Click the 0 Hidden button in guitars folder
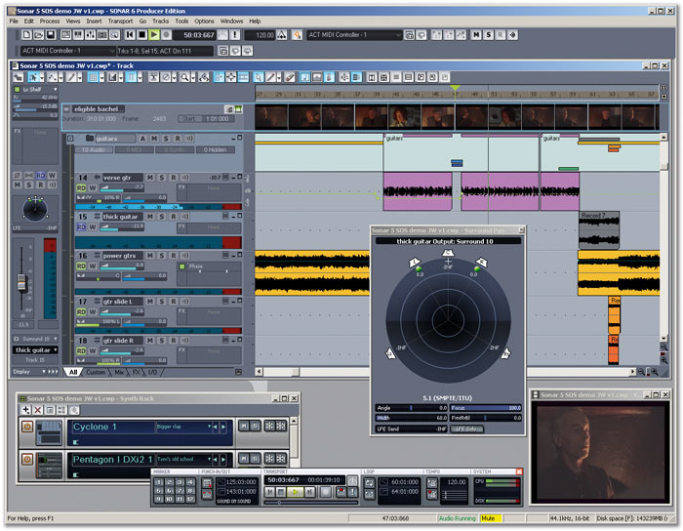Viewport: 683px width, 531px height. pos(215,150)
